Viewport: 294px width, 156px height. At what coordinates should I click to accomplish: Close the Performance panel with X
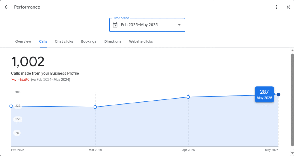(288, 7)
